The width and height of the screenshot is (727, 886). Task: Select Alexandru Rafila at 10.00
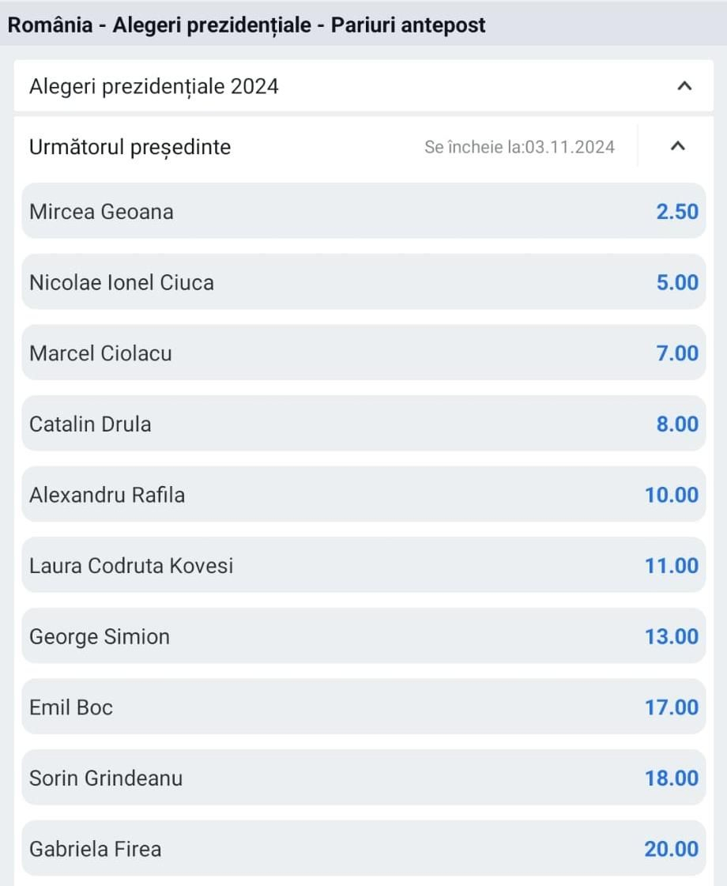[x=363, y=495]
